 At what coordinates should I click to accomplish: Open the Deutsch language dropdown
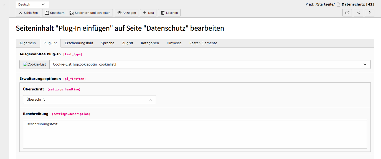[x=32, y=4]
